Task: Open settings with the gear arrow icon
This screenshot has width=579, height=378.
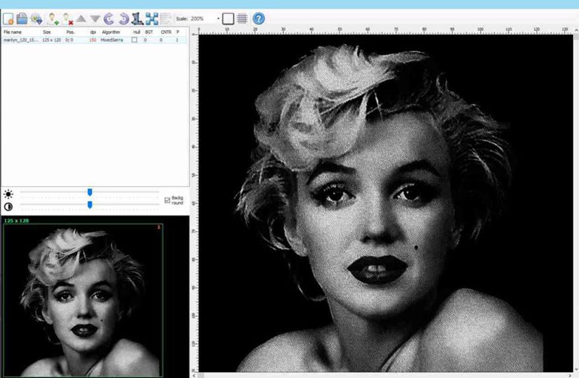Action: [36, 18]
